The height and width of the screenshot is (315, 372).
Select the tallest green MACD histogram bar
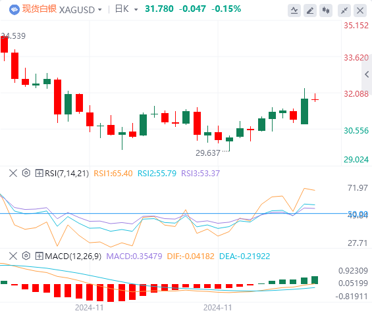pyautogui.click(x=315, y=280)
